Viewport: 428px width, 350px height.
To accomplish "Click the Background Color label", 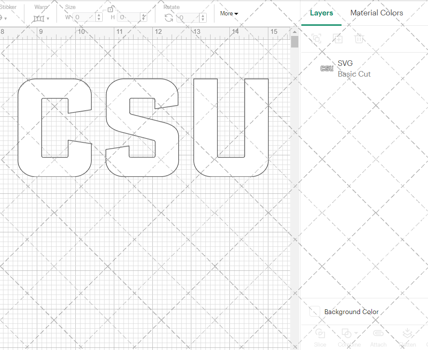I will (351, 311).
